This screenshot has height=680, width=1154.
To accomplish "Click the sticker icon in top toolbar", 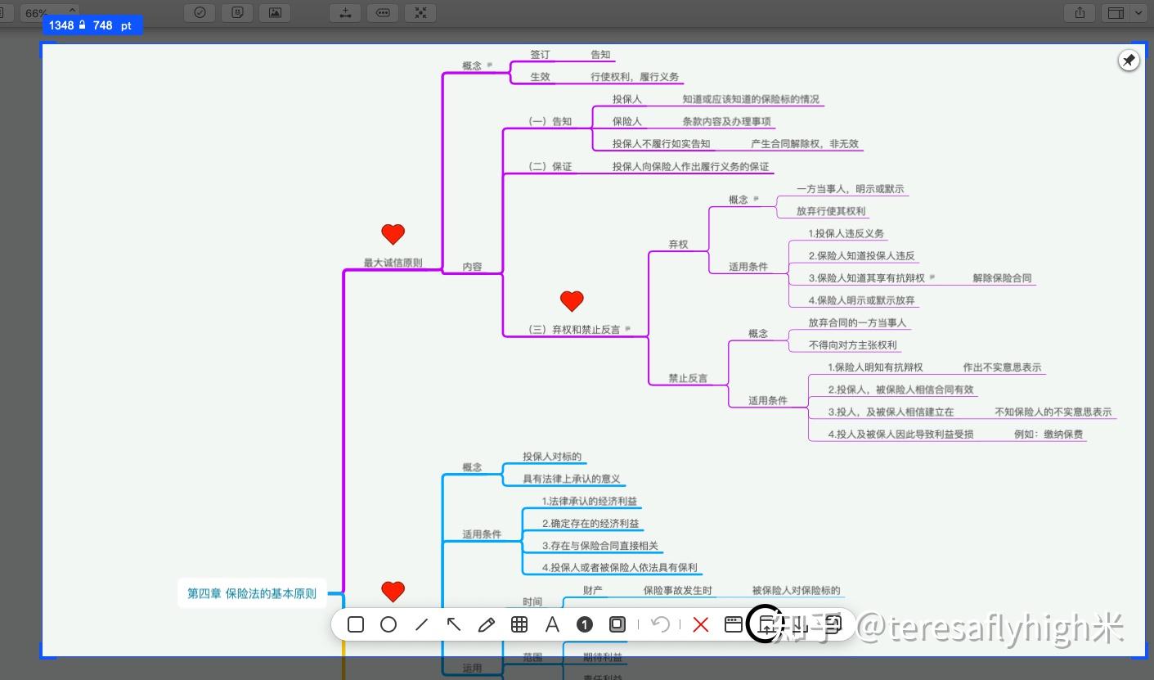I will click(x=238, y=12).
